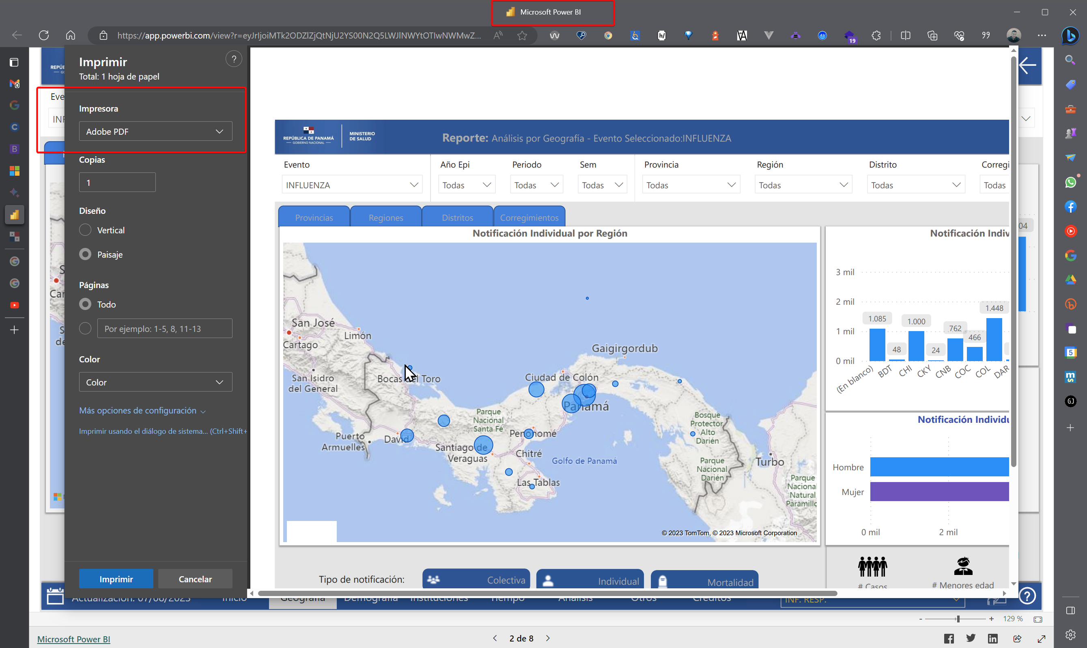Open the Microsoft Power BI link
This screenshot has width=1087, height=648.
73,639
